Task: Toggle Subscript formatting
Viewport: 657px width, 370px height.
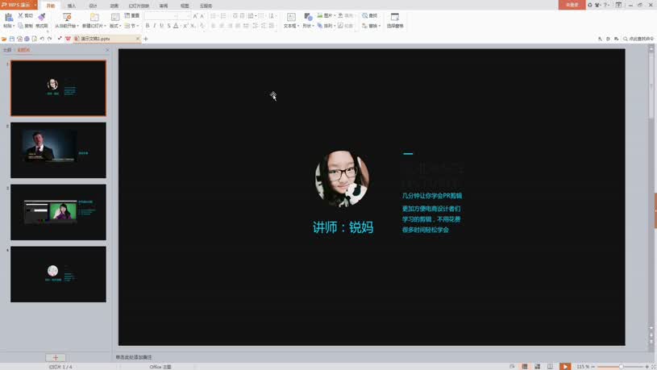Action: pos(193,26)
